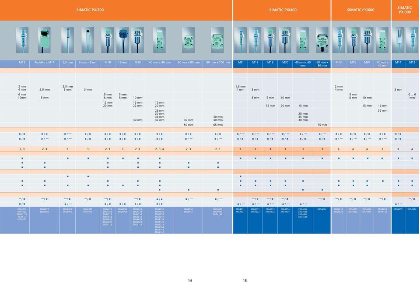Select the 60 mm x 80 mm sensor photo
The width and height of the screenshot is (420, 282).
pos(188,40)
